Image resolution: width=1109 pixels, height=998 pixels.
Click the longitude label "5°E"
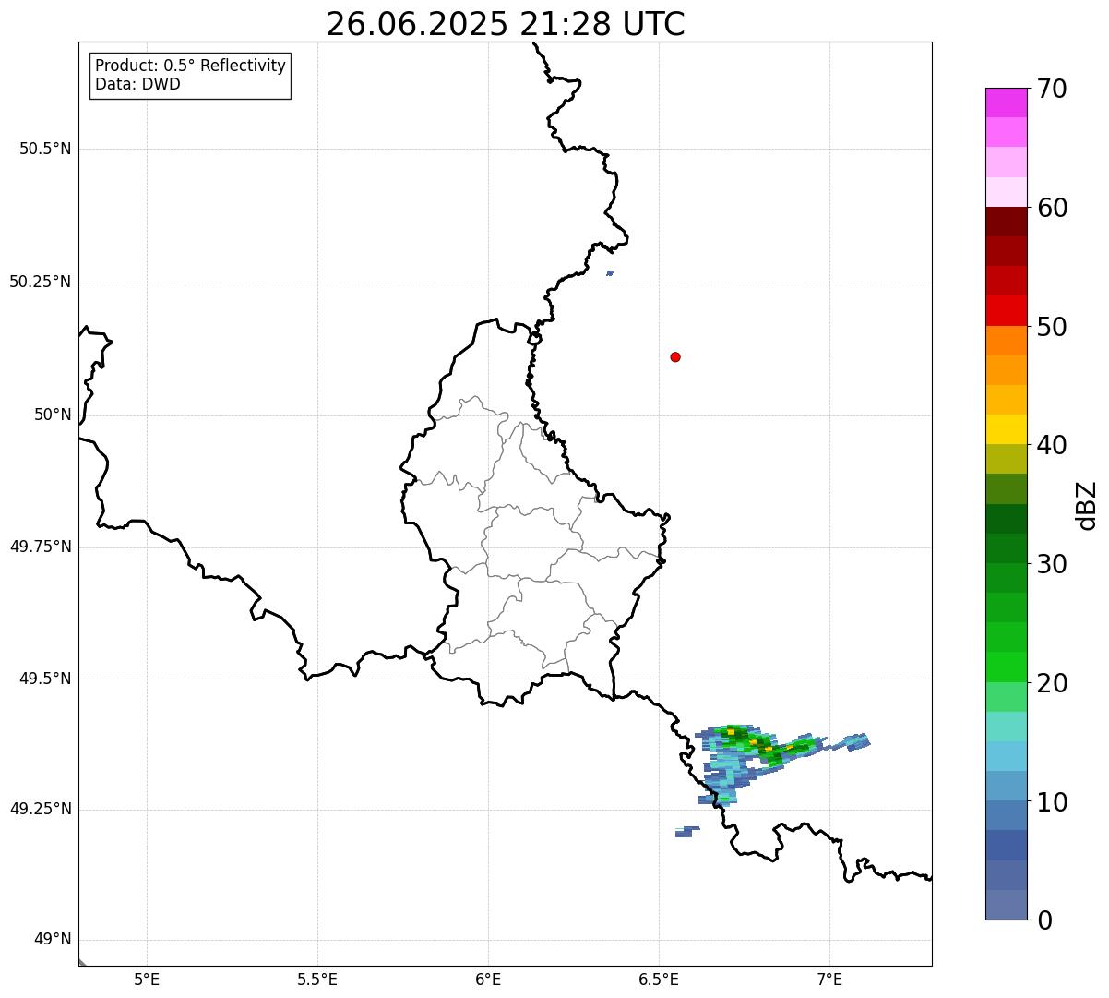(147, 979)
